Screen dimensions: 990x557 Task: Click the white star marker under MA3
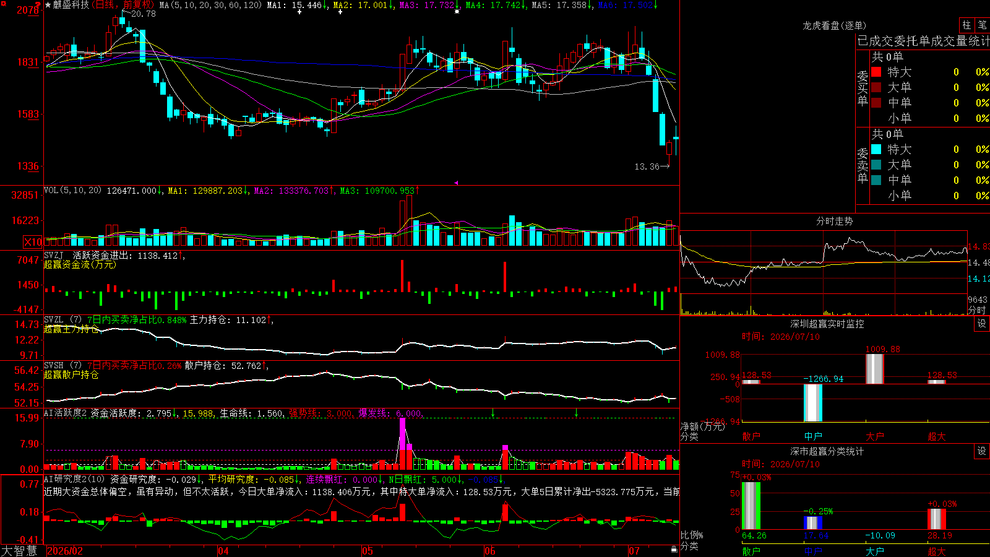point(457,12)
